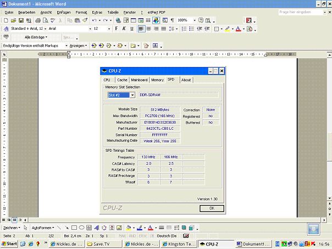Open style dropdown 'Standard + Arial'

pyautogui.click(x=45, y=29)
